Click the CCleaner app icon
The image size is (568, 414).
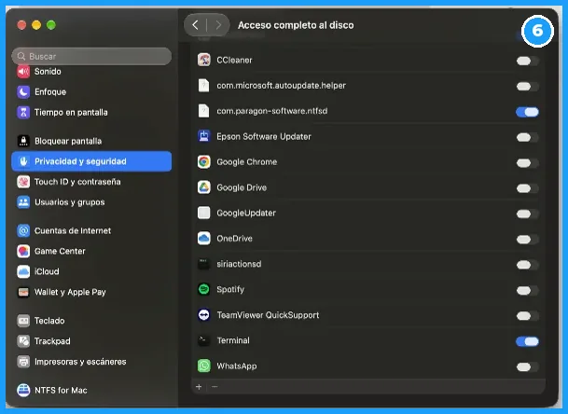tap(204, 60)
